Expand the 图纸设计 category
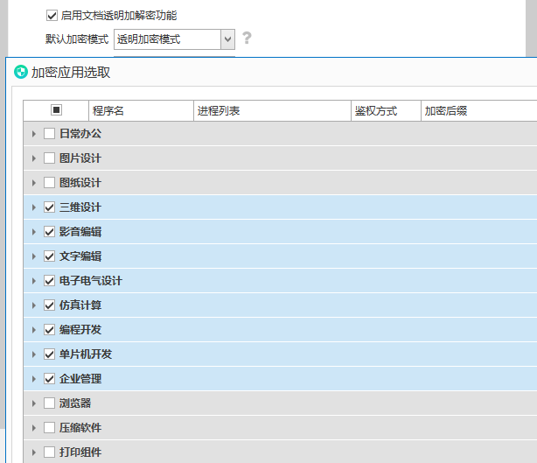Viewport: 537px width, 463px height. pos(34,183)
